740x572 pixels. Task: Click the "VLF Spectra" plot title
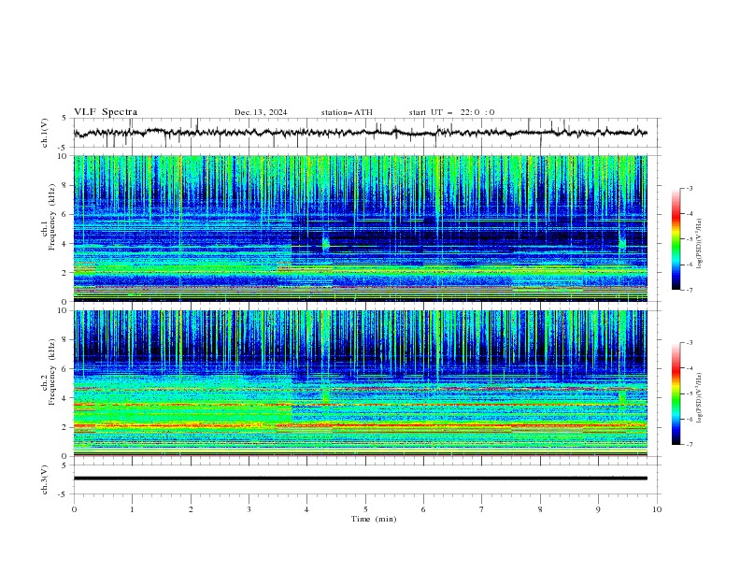[106, 112]
